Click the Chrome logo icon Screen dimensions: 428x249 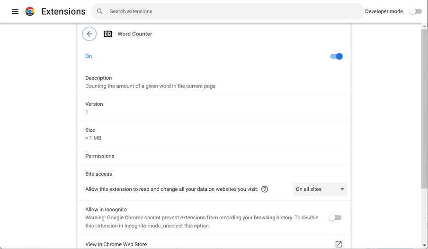tap(30, 11)
